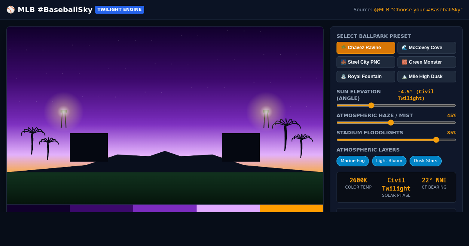
Task: Click the "SELECT BALLPARK PRESET" heading
Action: click(x=374, y=36)
